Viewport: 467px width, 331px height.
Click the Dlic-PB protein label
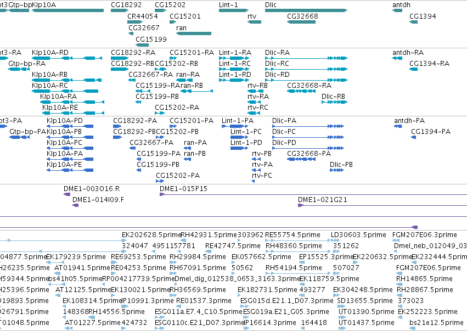[x=341, y=165]
